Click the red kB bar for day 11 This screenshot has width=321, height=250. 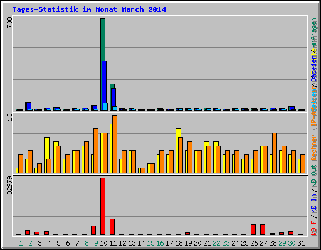(x=112, y=227)
